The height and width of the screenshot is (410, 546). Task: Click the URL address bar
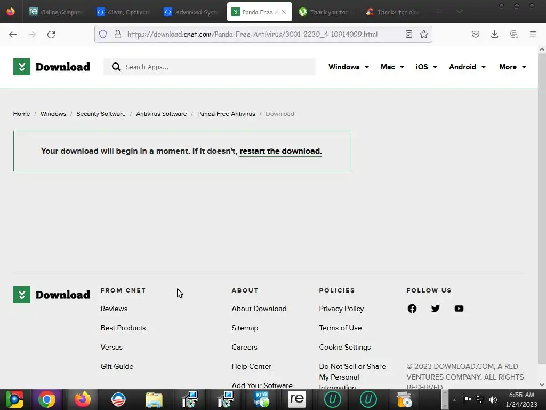point(262,34)
